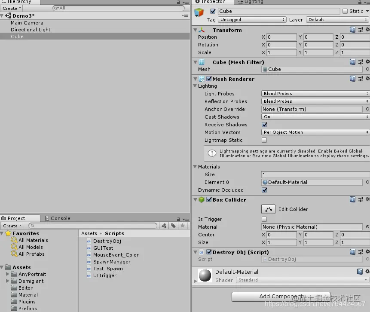
Task: Search by label icon in Project toolbar
Action: pos(173,226)
